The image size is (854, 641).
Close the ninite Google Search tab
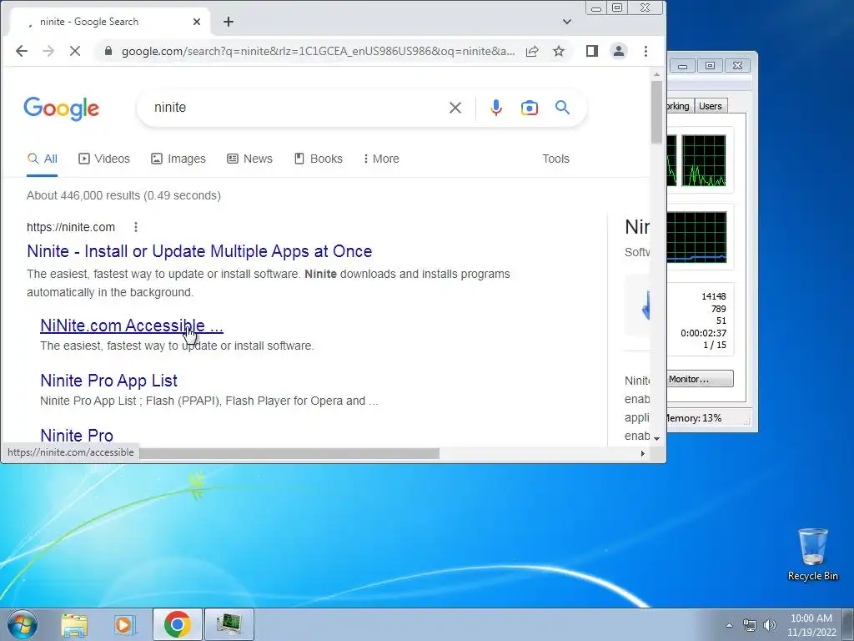click(197, 22)
